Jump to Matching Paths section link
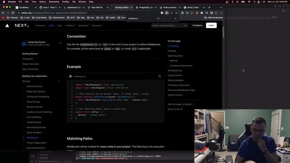290x163 pixels. click(175, 56)
